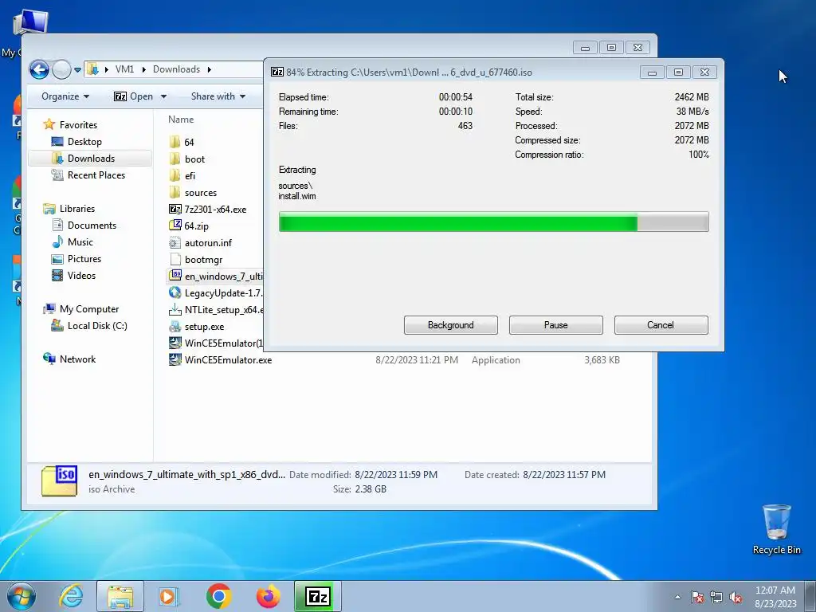The height and width of the screenshot is (612, 816).
Task: Select the sources folder icon
Action: [175, 193]
